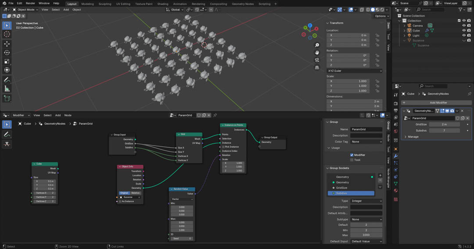Screen dimensions: 474x249
Task: Click the Add Cube tool icon
Action: (x=7, y=99)
